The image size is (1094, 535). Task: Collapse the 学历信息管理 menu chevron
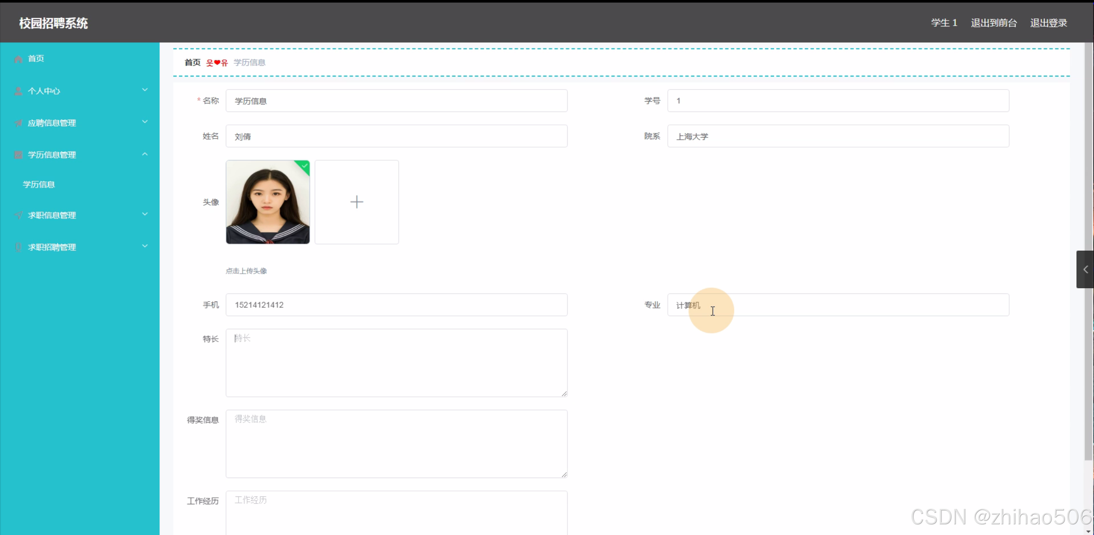[145, 154]
